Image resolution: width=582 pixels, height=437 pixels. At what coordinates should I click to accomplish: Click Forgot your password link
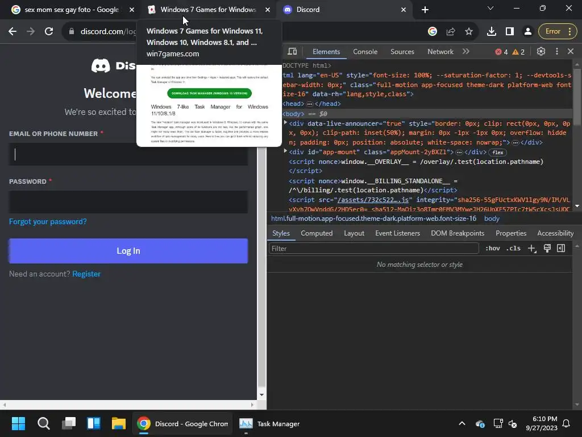[48, 222]
